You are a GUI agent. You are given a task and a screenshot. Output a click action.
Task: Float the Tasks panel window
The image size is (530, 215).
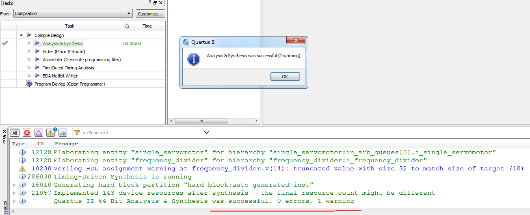(x=155, y=2)
